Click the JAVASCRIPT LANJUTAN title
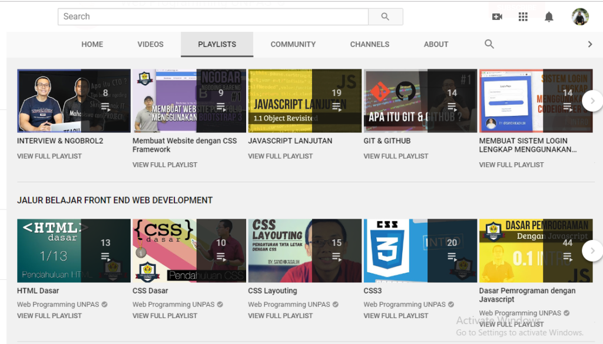The height and width of the screenshot is (344, 603). (x=290, y=141)
